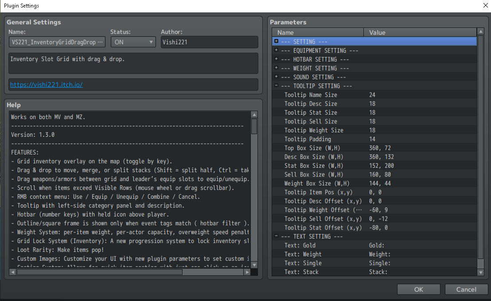Click the value 160, 80

[x=380, y=174]
